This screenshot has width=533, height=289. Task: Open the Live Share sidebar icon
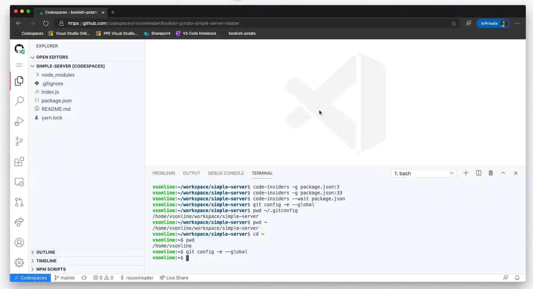(x=19, y=222)
